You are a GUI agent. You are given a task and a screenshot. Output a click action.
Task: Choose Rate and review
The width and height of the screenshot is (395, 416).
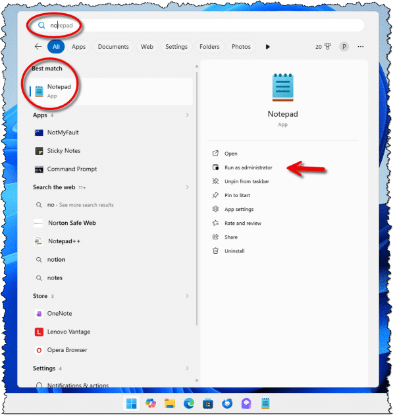pyautogui.click(x=243, y=223)
